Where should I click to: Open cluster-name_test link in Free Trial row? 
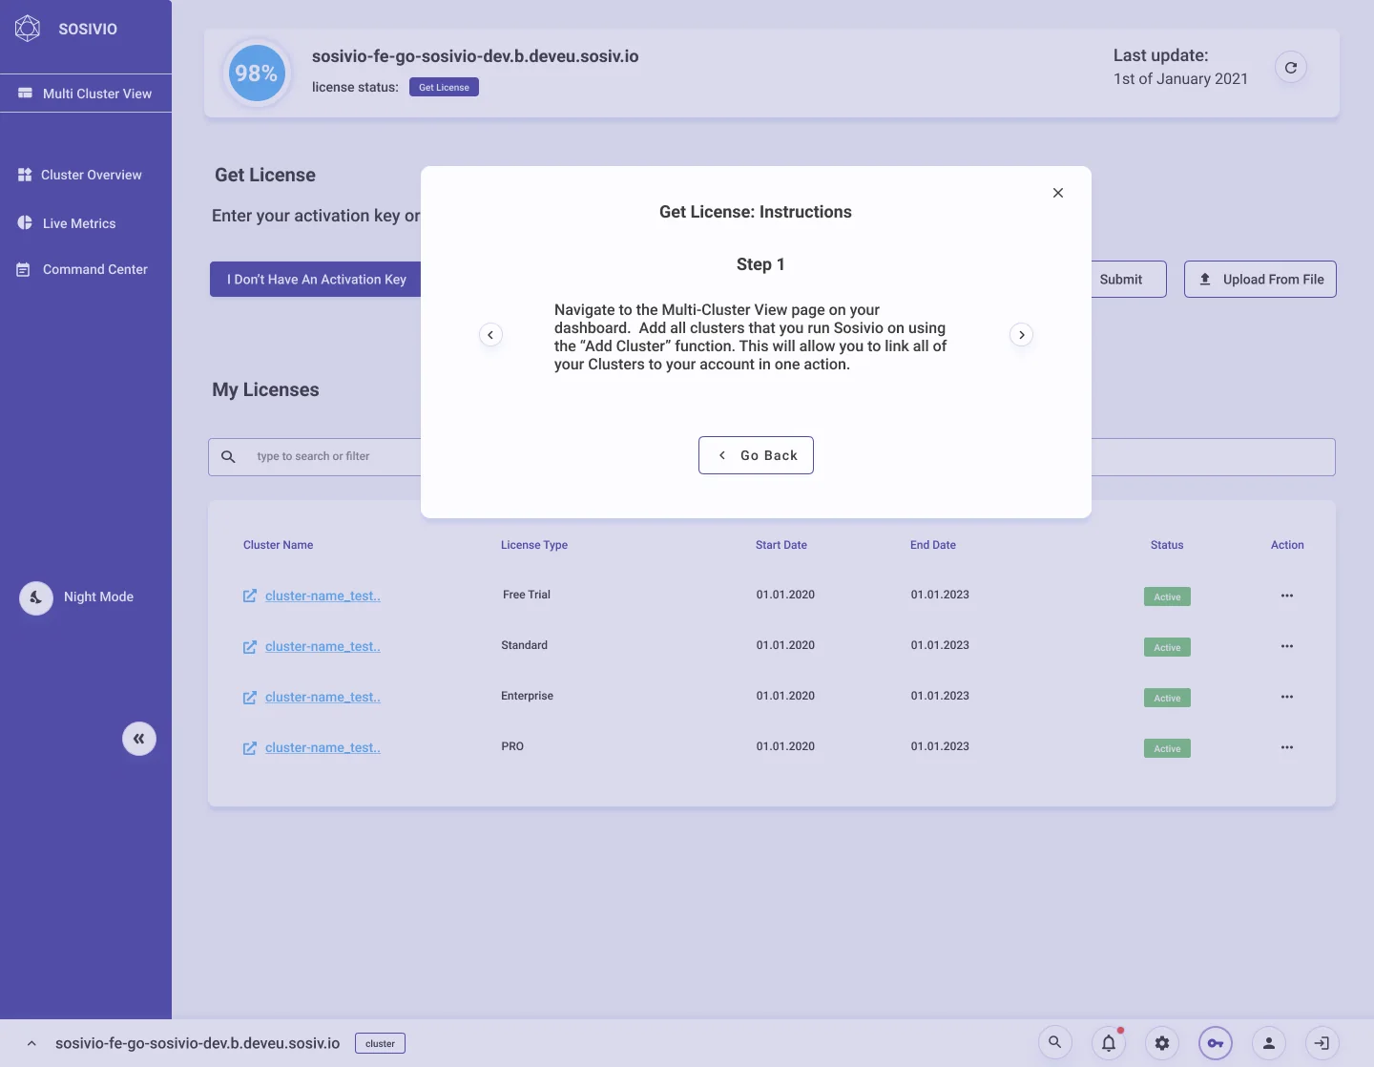323,596
